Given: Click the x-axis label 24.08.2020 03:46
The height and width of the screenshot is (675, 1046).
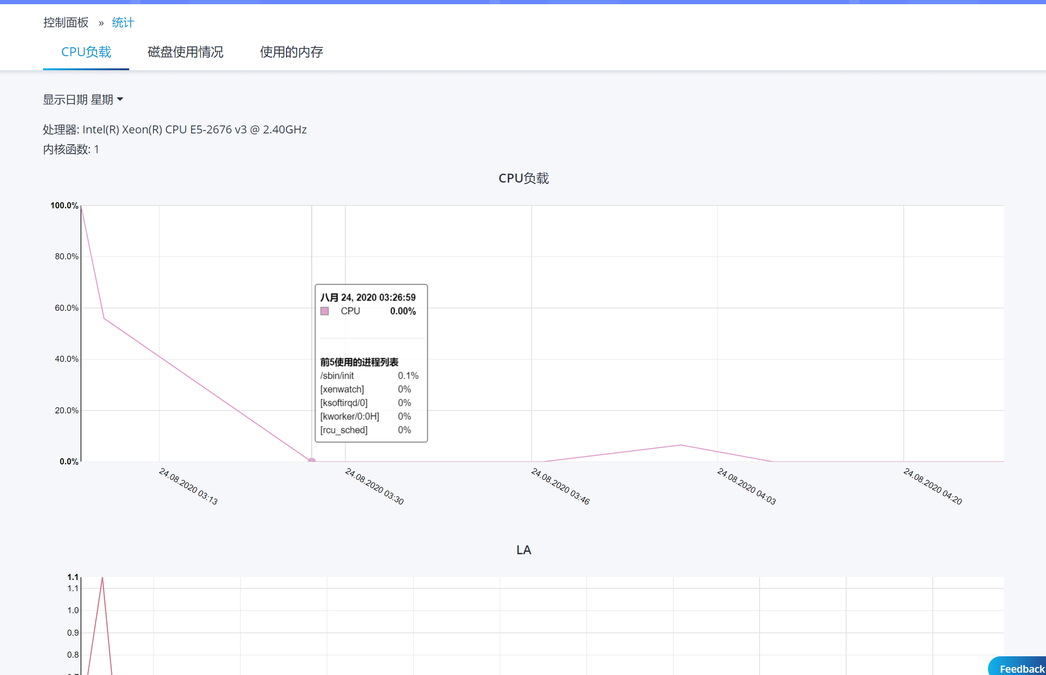Looking at the screenshot, I should (x=560, y=486).
